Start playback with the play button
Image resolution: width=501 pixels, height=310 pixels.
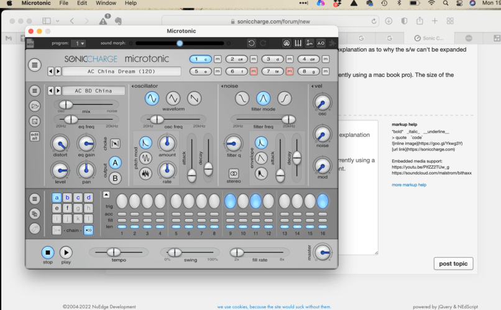point(66,253)
